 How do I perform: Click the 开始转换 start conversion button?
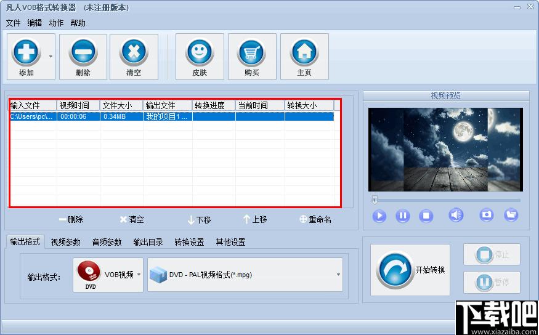click(x=410, y=270)
